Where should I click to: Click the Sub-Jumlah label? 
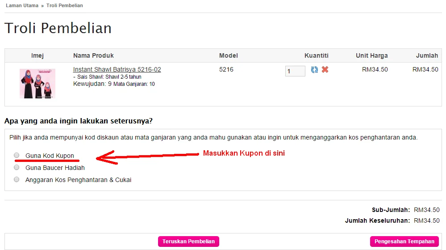click(391, 210)
